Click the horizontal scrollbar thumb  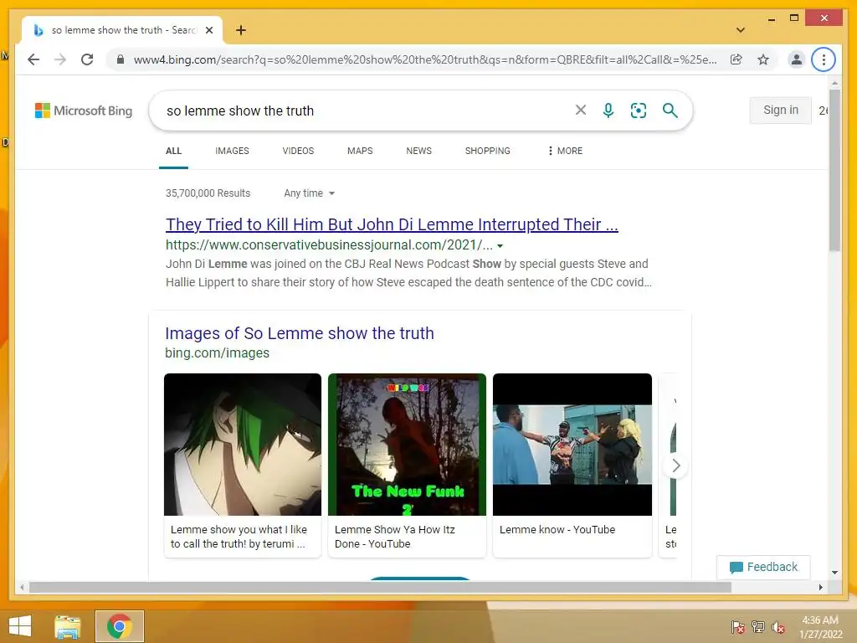point(381,587)
